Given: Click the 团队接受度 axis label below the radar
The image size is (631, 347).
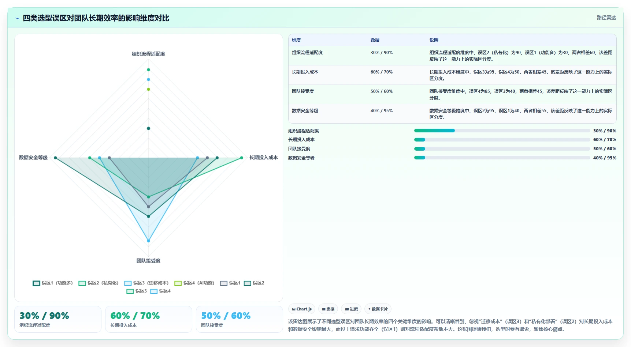Looking at the screenshot, I should 148,261.
